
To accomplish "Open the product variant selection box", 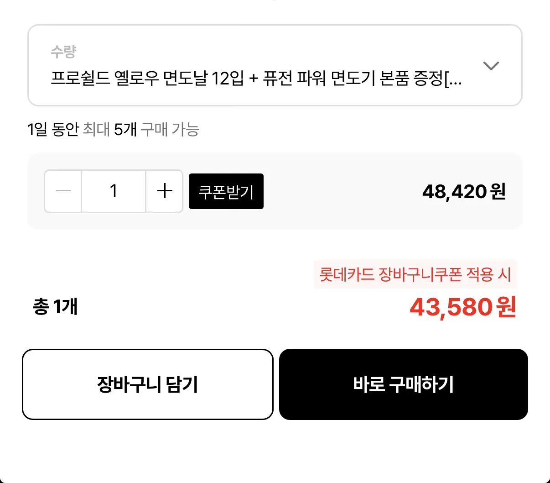I will point(275,65).
